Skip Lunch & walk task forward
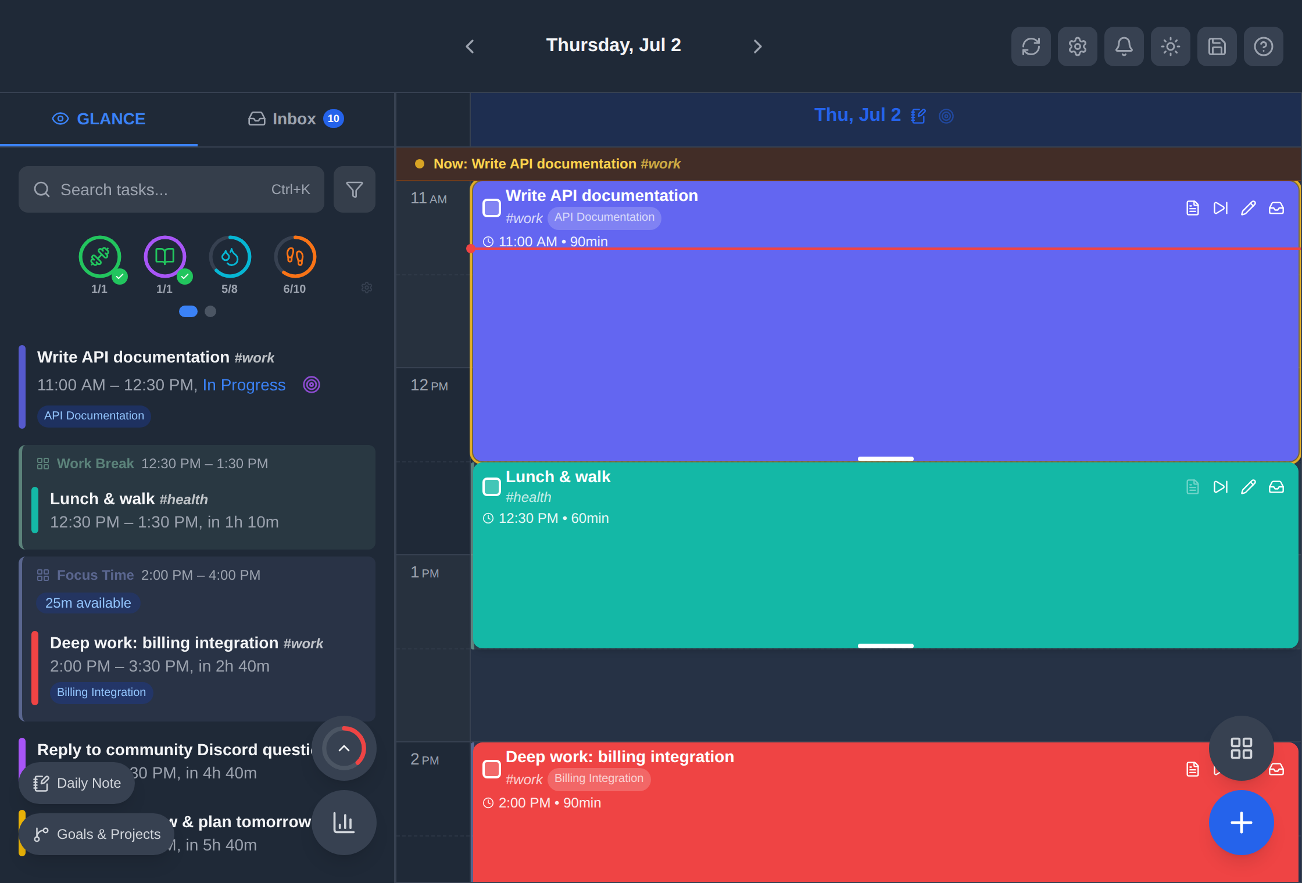The width and height of the screenshot is (1302, 883). [x=1221, y=487]
